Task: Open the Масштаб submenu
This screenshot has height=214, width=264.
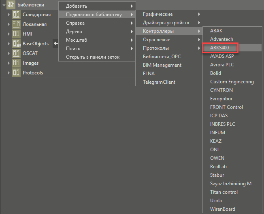Action: pos(97,40)
